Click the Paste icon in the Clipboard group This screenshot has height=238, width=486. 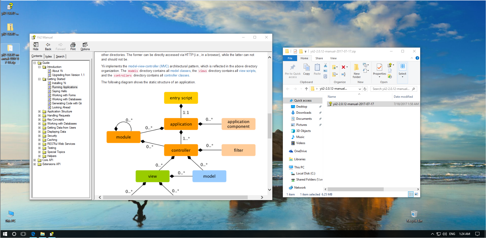[317, 69]
